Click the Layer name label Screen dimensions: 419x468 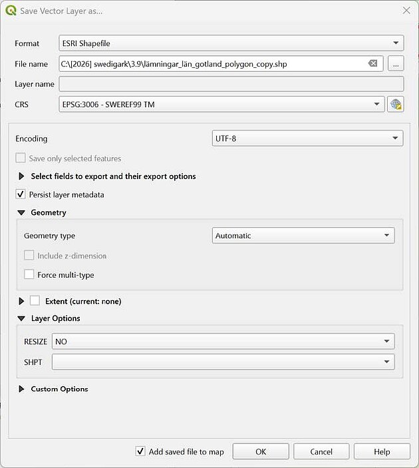(x=35, y=84)
